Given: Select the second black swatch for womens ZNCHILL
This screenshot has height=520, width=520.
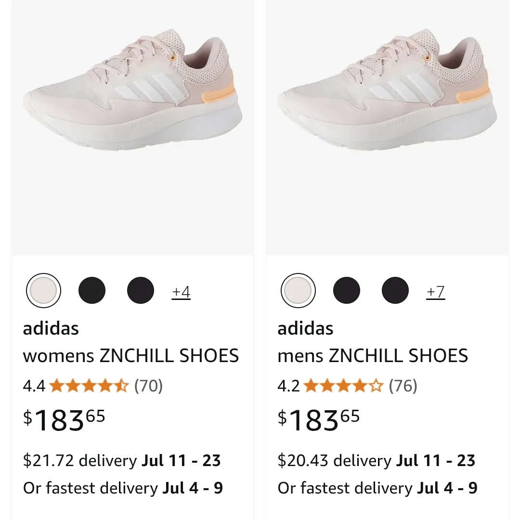Looking at the screenshot, I should tap(140, 290).
